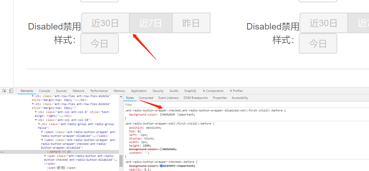Open the React Components tab
This screenshot has width=369, height=171.
213,91
